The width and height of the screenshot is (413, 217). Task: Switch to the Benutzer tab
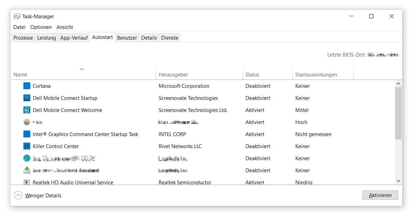tap(127, 38)
